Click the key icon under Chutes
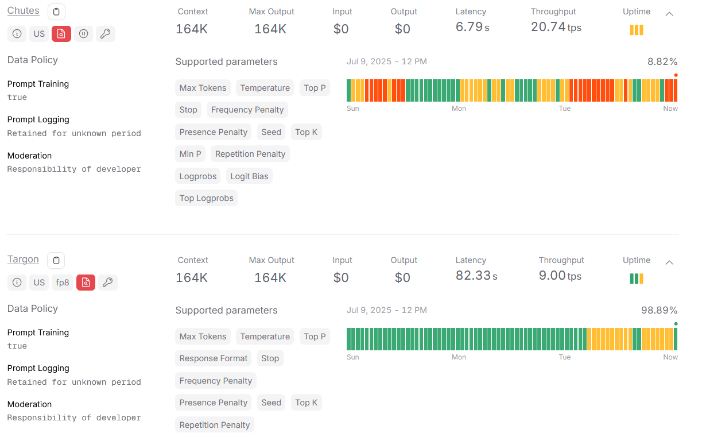Viewport: 702px width, 433px height. 106,34
